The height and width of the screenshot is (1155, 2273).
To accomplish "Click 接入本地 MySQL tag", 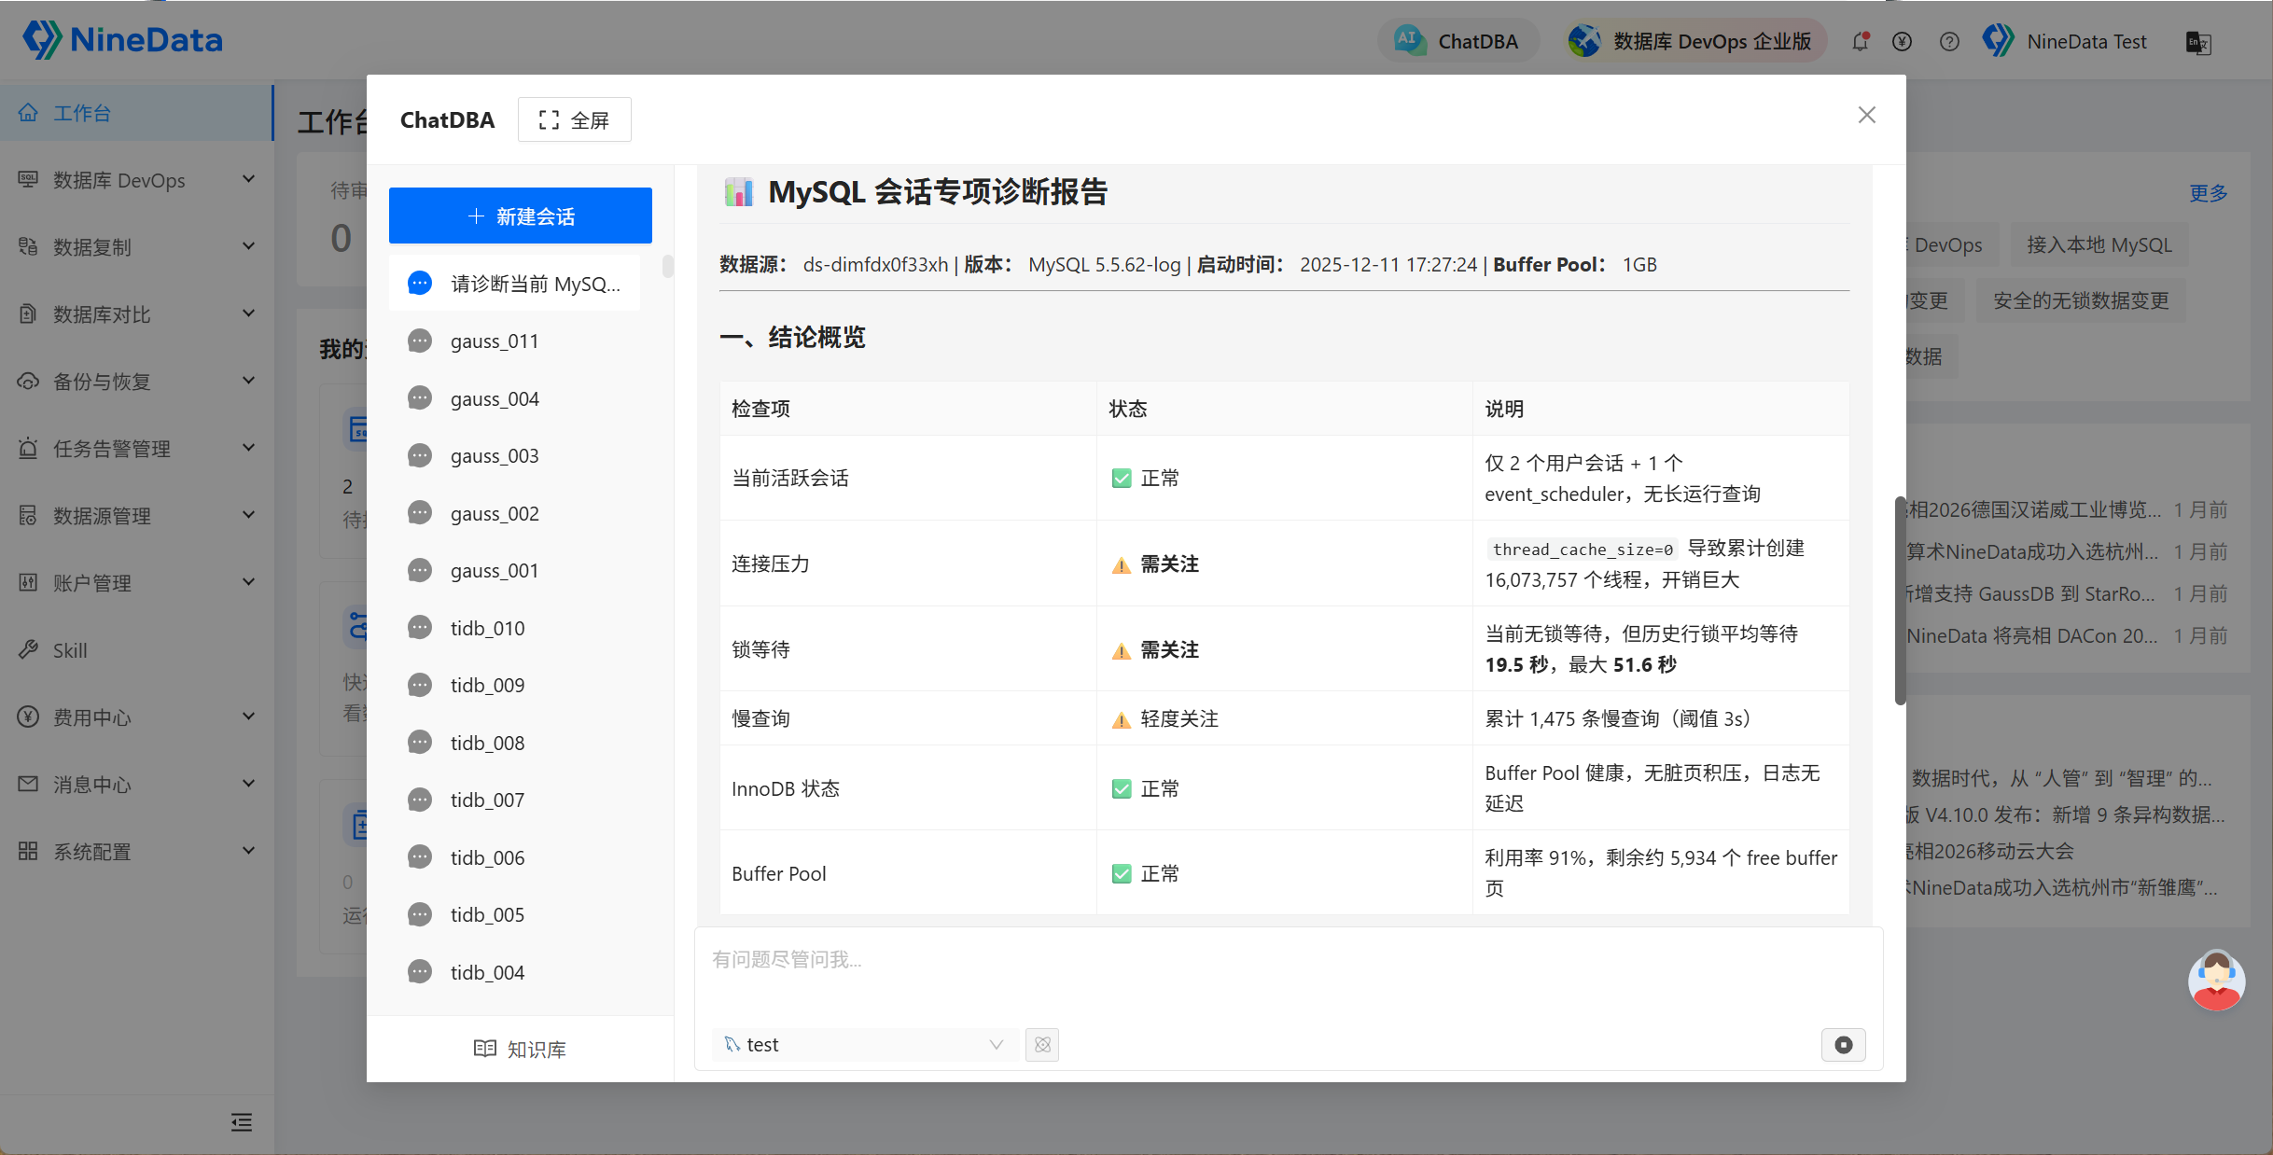I will pyautogui.click(x=2099, y=245).
